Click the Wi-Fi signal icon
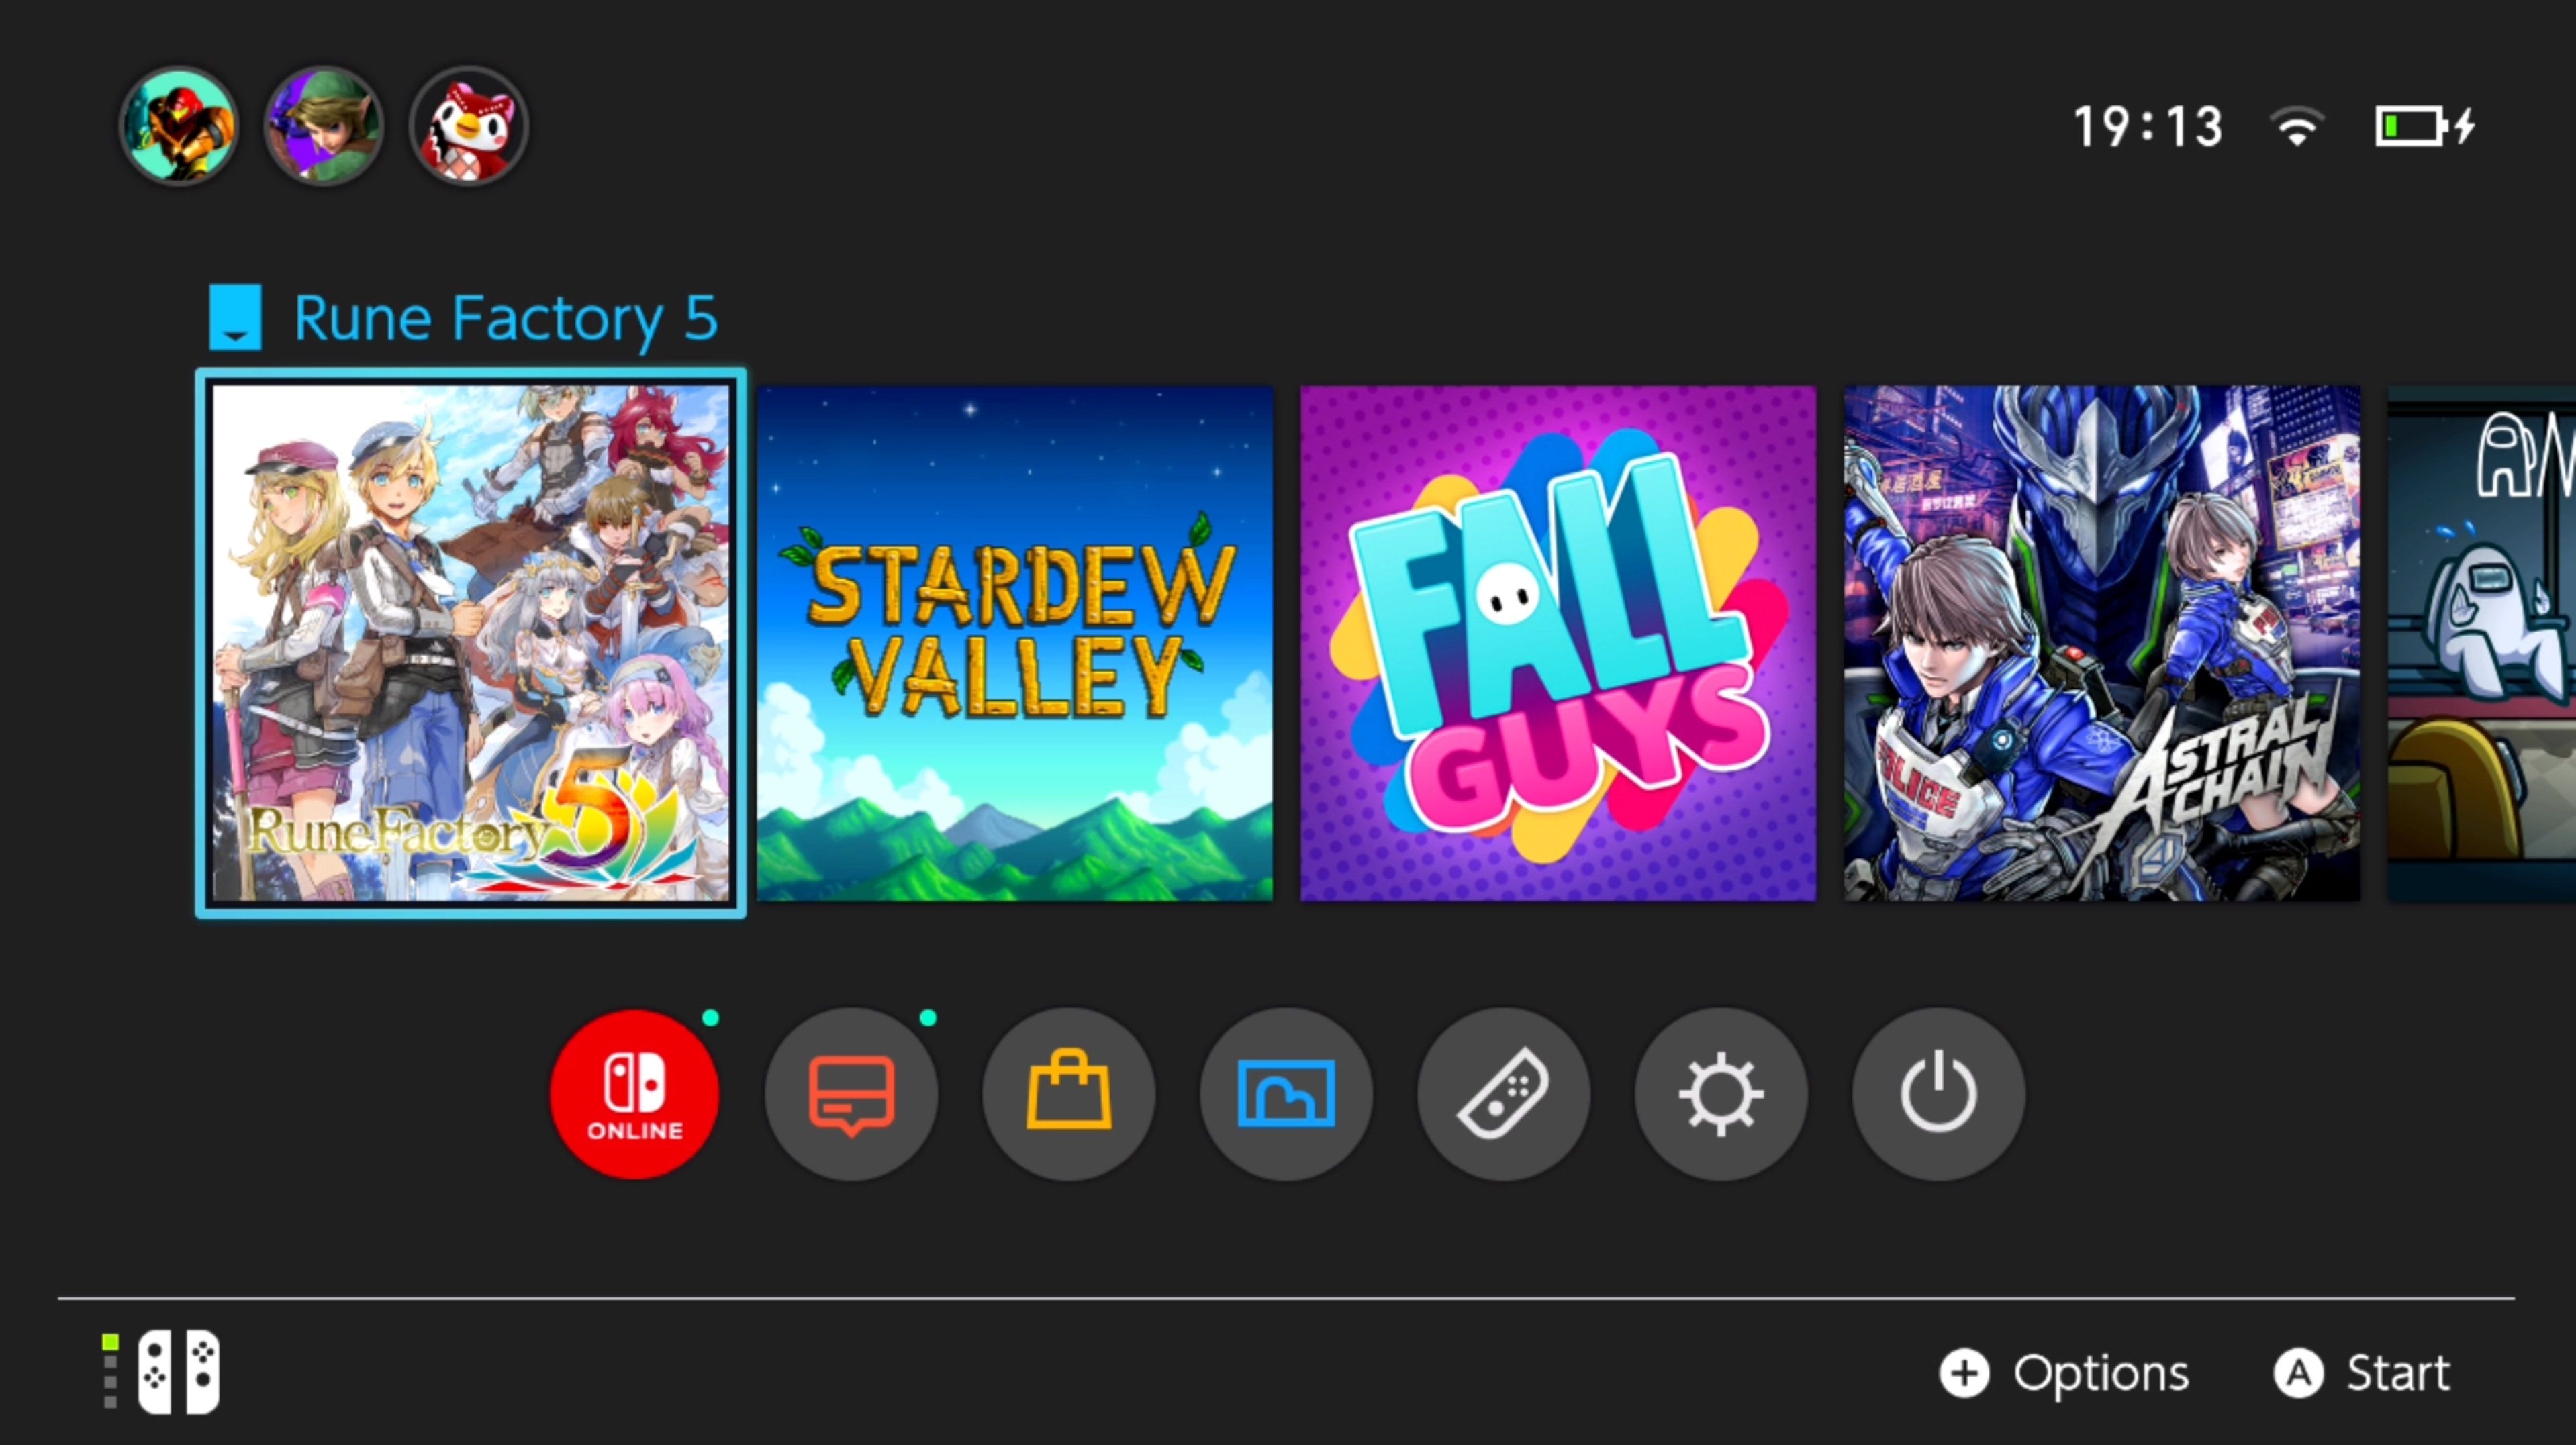 [2297, 127]
